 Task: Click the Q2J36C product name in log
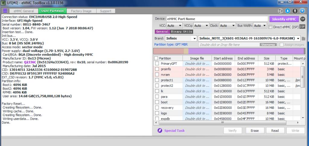(30, 62)
